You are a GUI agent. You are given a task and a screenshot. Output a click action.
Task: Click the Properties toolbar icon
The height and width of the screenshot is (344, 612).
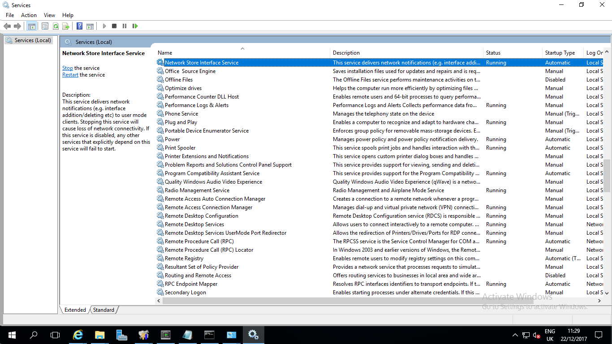[45, 26]
